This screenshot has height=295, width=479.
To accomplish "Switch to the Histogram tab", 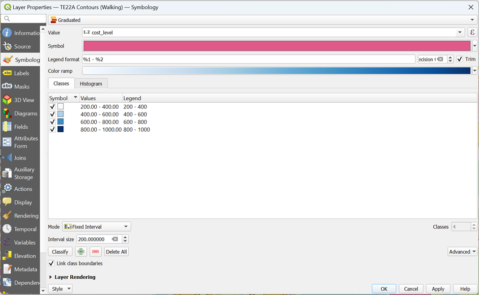I will (91, 84).
